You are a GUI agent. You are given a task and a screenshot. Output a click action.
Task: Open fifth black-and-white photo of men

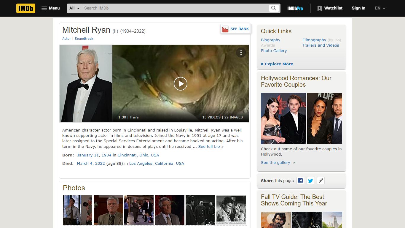[x=200, y=210]
